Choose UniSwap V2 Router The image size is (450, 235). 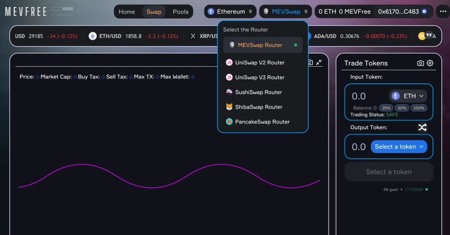tap(259, 63)
